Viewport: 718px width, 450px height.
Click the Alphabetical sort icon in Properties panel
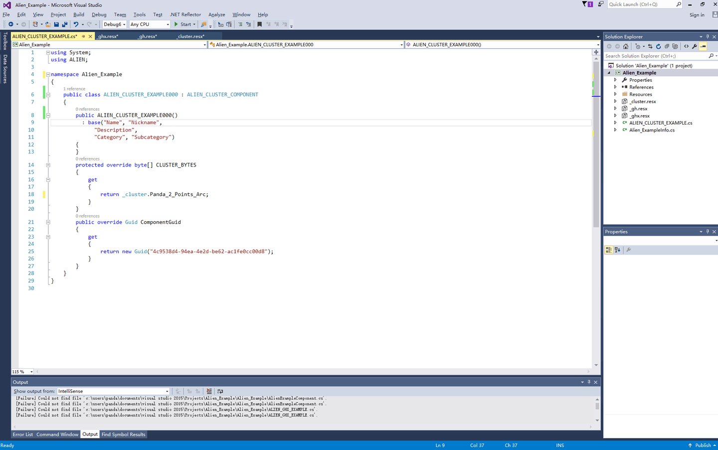(x=617, y=250)
